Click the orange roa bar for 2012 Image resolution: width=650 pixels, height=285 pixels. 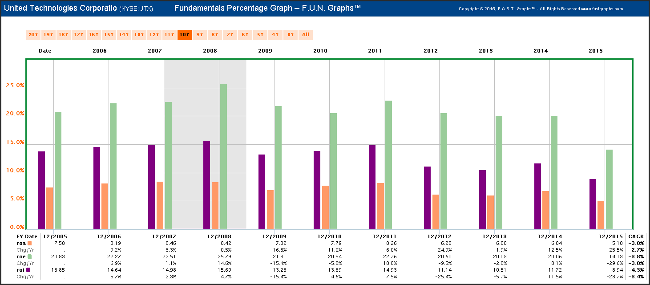pos(436,212)
